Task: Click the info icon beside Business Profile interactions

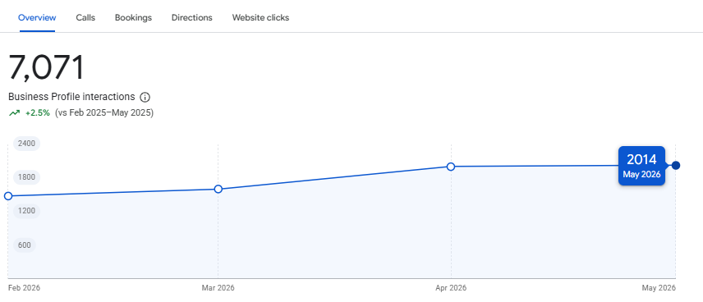Action: pyautogui.click(x=145, y=97)
